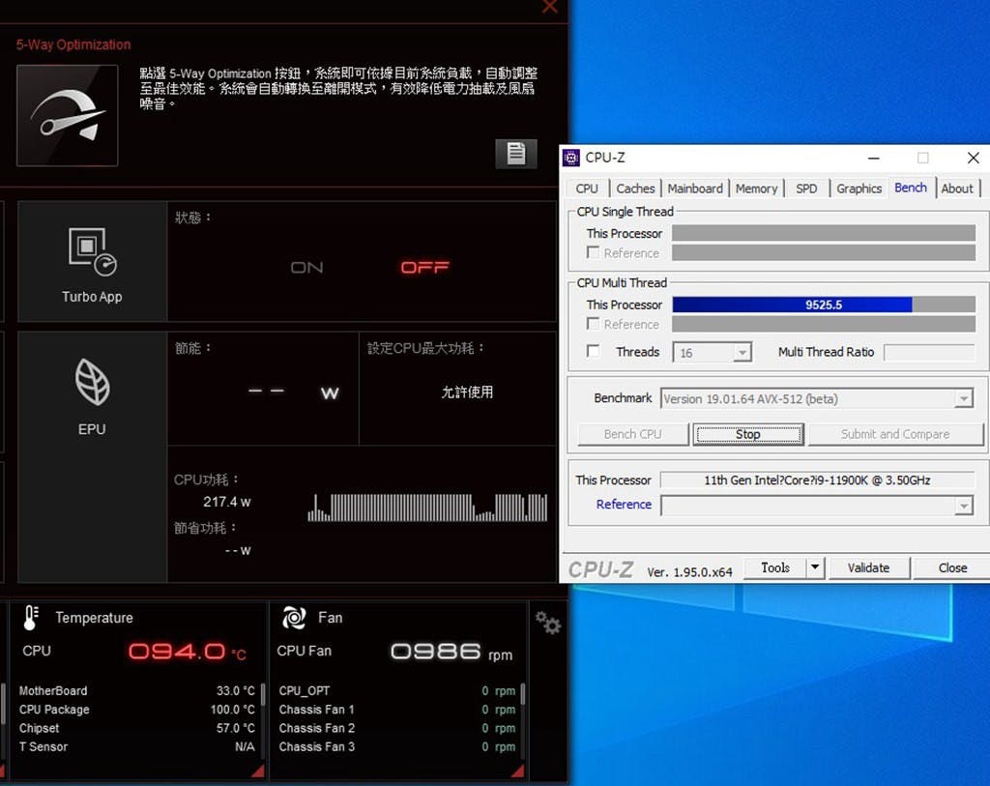Open the EPU leaf icon
This screenshot has height=786, width=990.
92,382
